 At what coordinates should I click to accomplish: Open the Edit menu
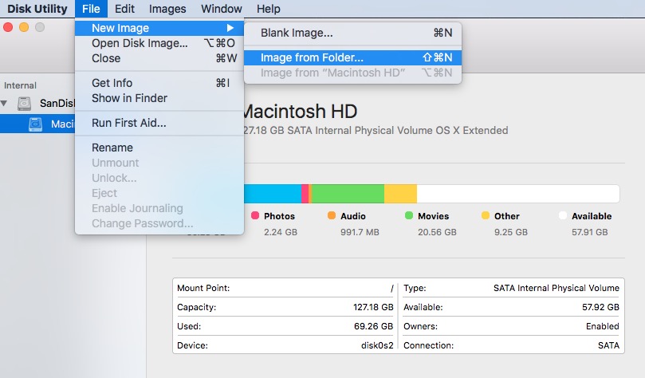point(124,9)
